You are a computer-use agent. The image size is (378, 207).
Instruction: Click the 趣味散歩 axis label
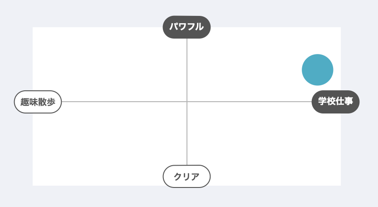coord(38,102)
